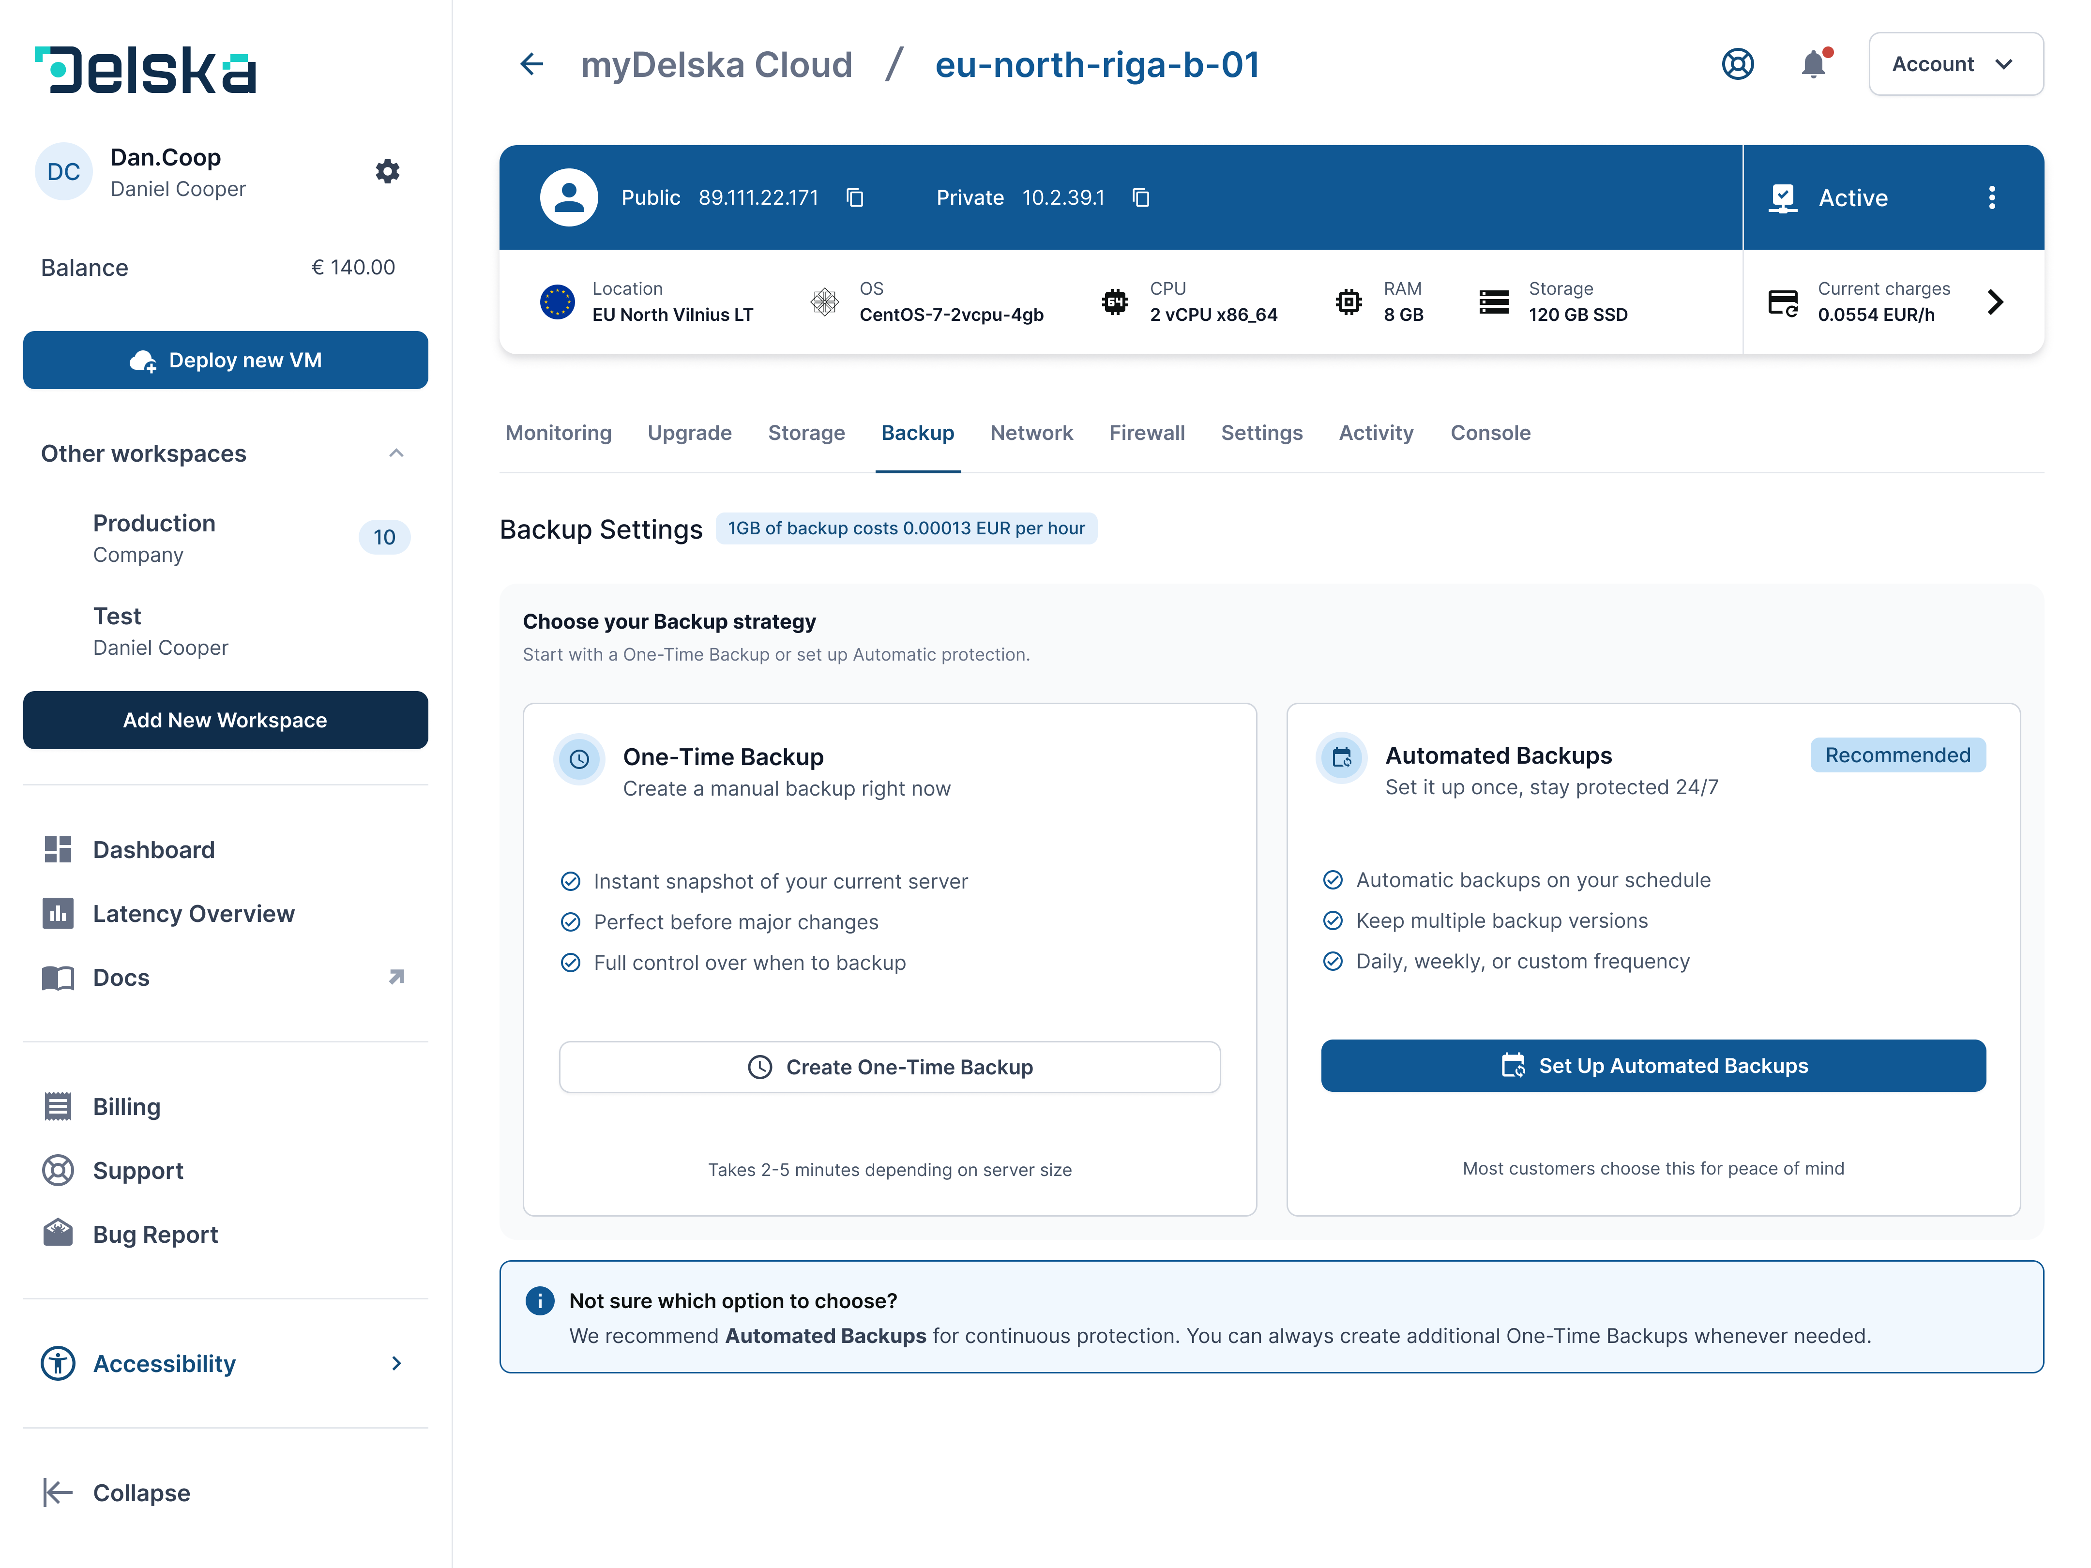The height and width of the screenshot is (1568, 2091).
Task: Open the three-dot server actions menu
Action: (1992, 197)
